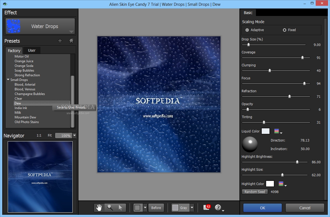Select the Zoom magnifier tool

110,208
